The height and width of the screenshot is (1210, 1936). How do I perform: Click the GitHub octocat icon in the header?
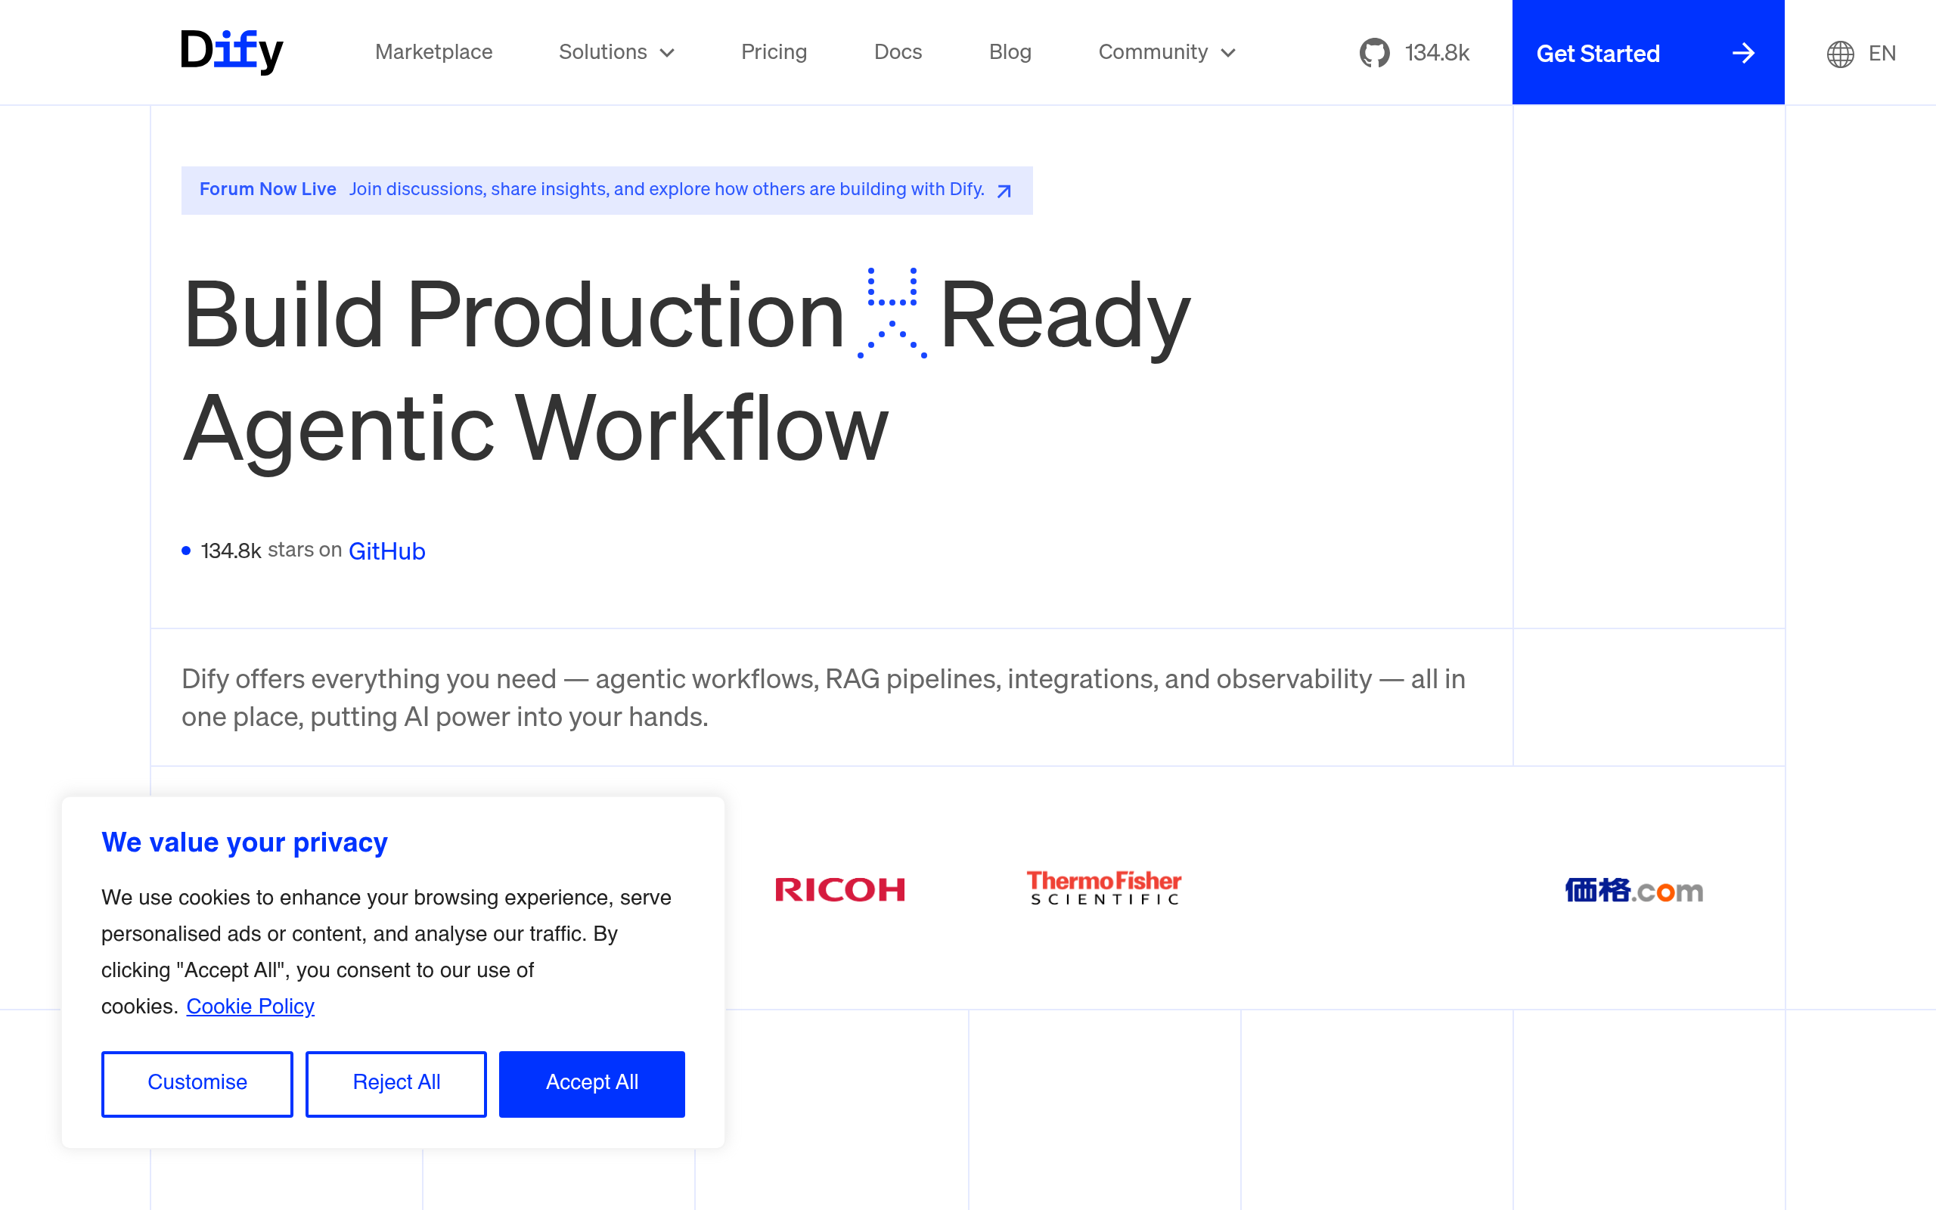tap(1374, 53)
